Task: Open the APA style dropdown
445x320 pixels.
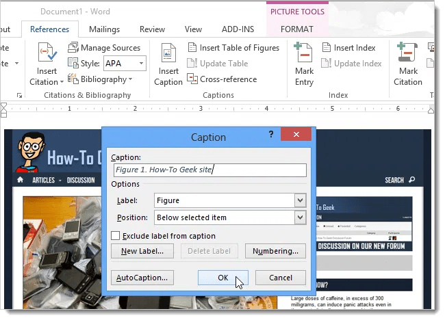Action: pos(141,63)
